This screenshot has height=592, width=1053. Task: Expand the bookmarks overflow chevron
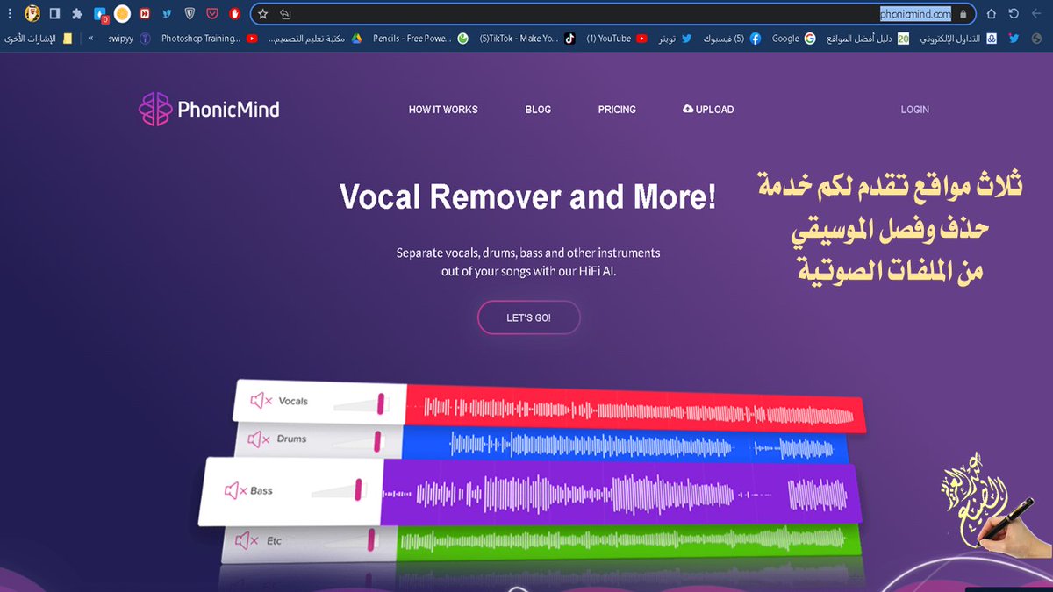pyautogui.click(x=91, y=39)
